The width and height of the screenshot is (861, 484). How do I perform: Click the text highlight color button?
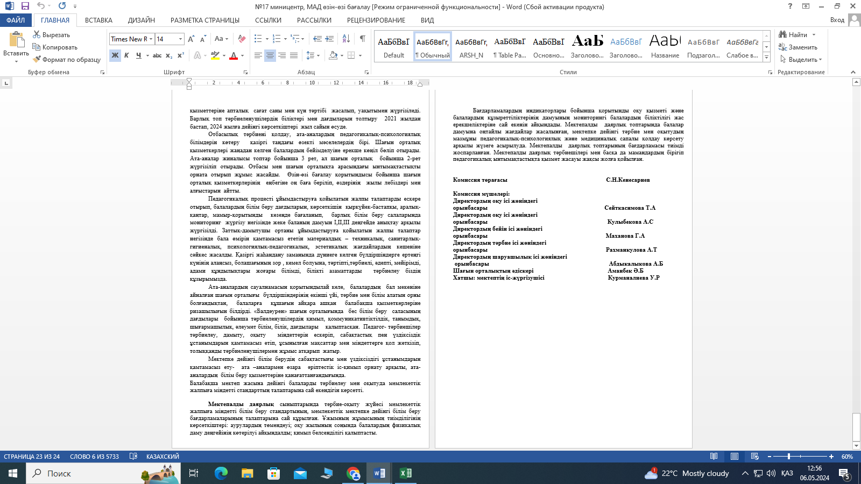pyautogui.click(x=215, y=55)
